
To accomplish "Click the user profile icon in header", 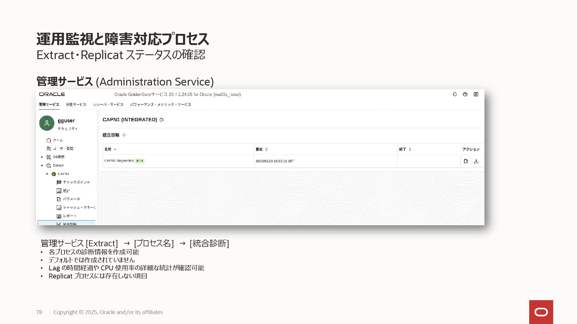I will click(476, 94).
